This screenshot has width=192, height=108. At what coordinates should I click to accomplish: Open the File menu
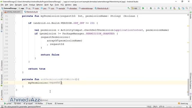click(x=2, y=5)
